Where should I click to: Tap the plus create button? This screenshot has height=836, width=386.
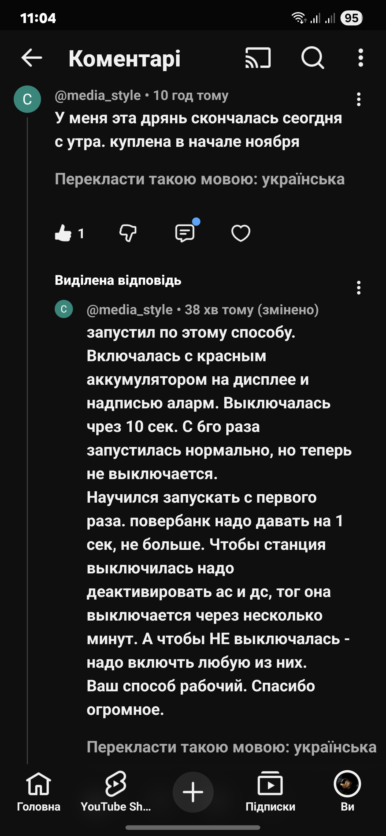(x=193, y=792)
